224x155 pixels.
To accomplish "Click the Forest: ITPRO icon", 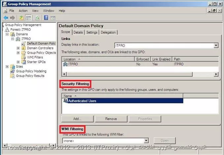I will coord(7,30).
